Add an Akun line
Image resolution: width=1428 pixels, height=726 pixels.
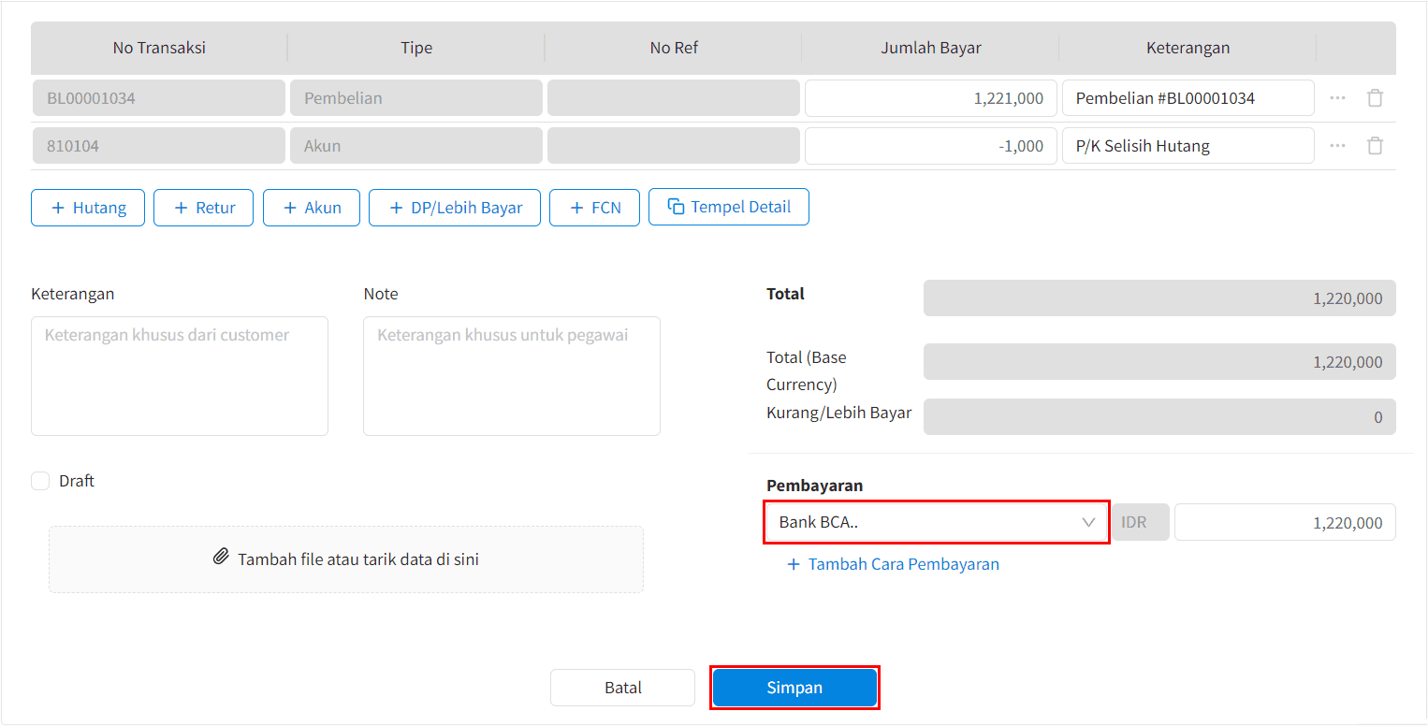pyautogui.click(x=312, y=208)
